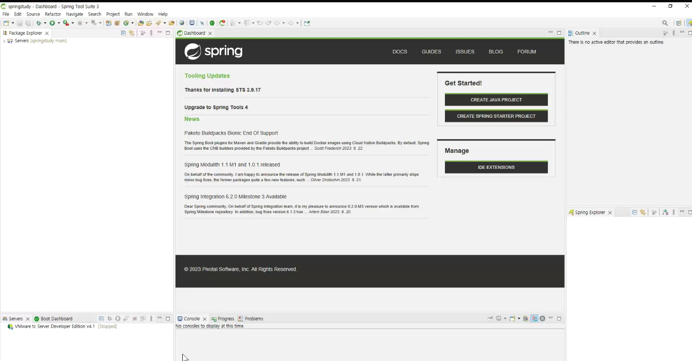The image size is (692, 361).
Task: Open the New Java Class dropdown arrow
Action: coord(132,23)
